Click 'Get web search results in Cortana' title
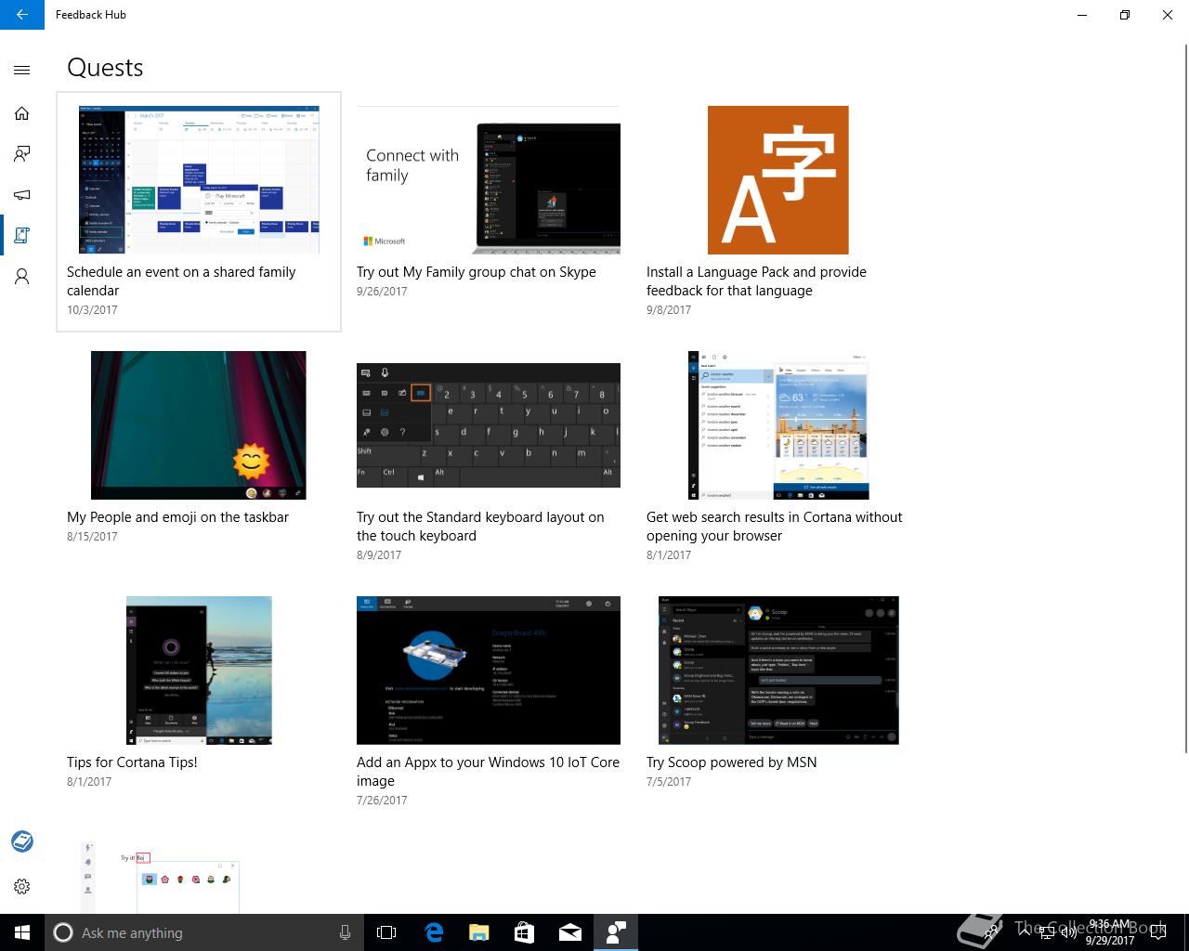The width and height of the screenshot is (1189, 951). pos(775,527)
